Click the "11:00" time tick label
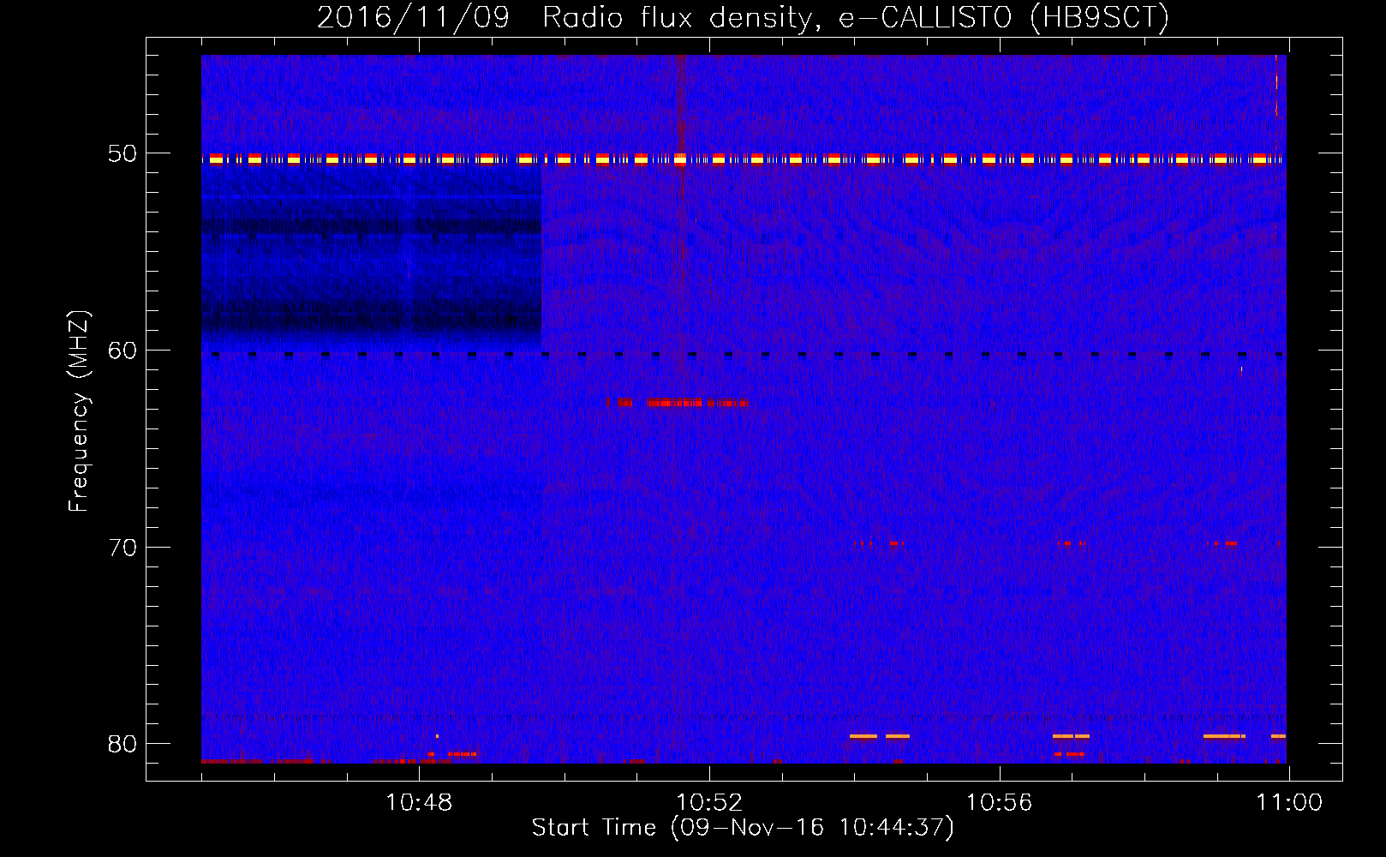The image size is (1386, 857). (x=1289, y=803)
